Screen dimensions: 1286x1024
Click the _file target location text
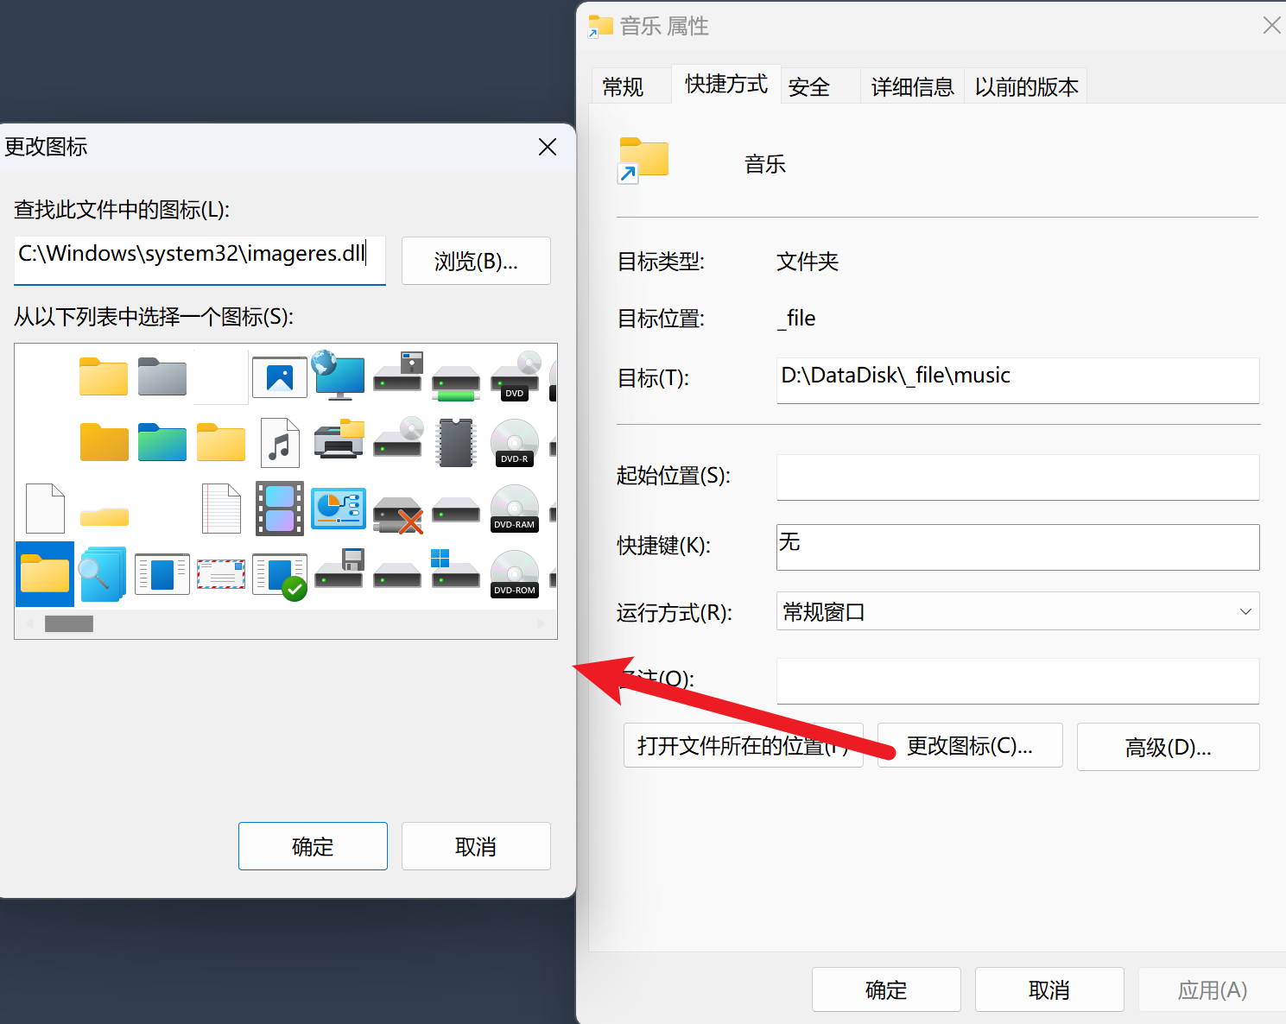(x=796, y=319)
